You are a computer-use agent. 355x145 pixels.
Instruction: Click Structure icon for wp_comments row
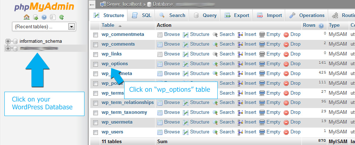[x=186, y=45]
